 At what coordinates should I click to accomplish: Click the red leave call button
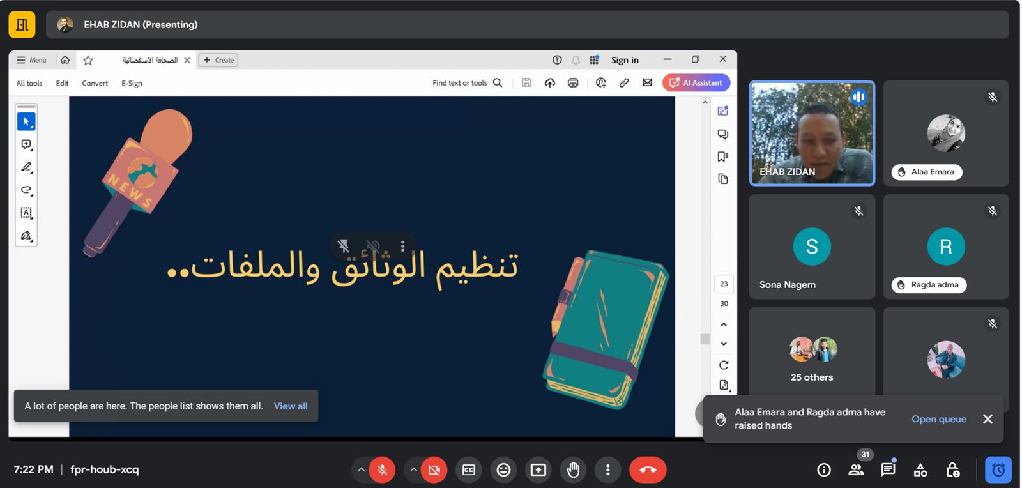[x=648, y=470]
